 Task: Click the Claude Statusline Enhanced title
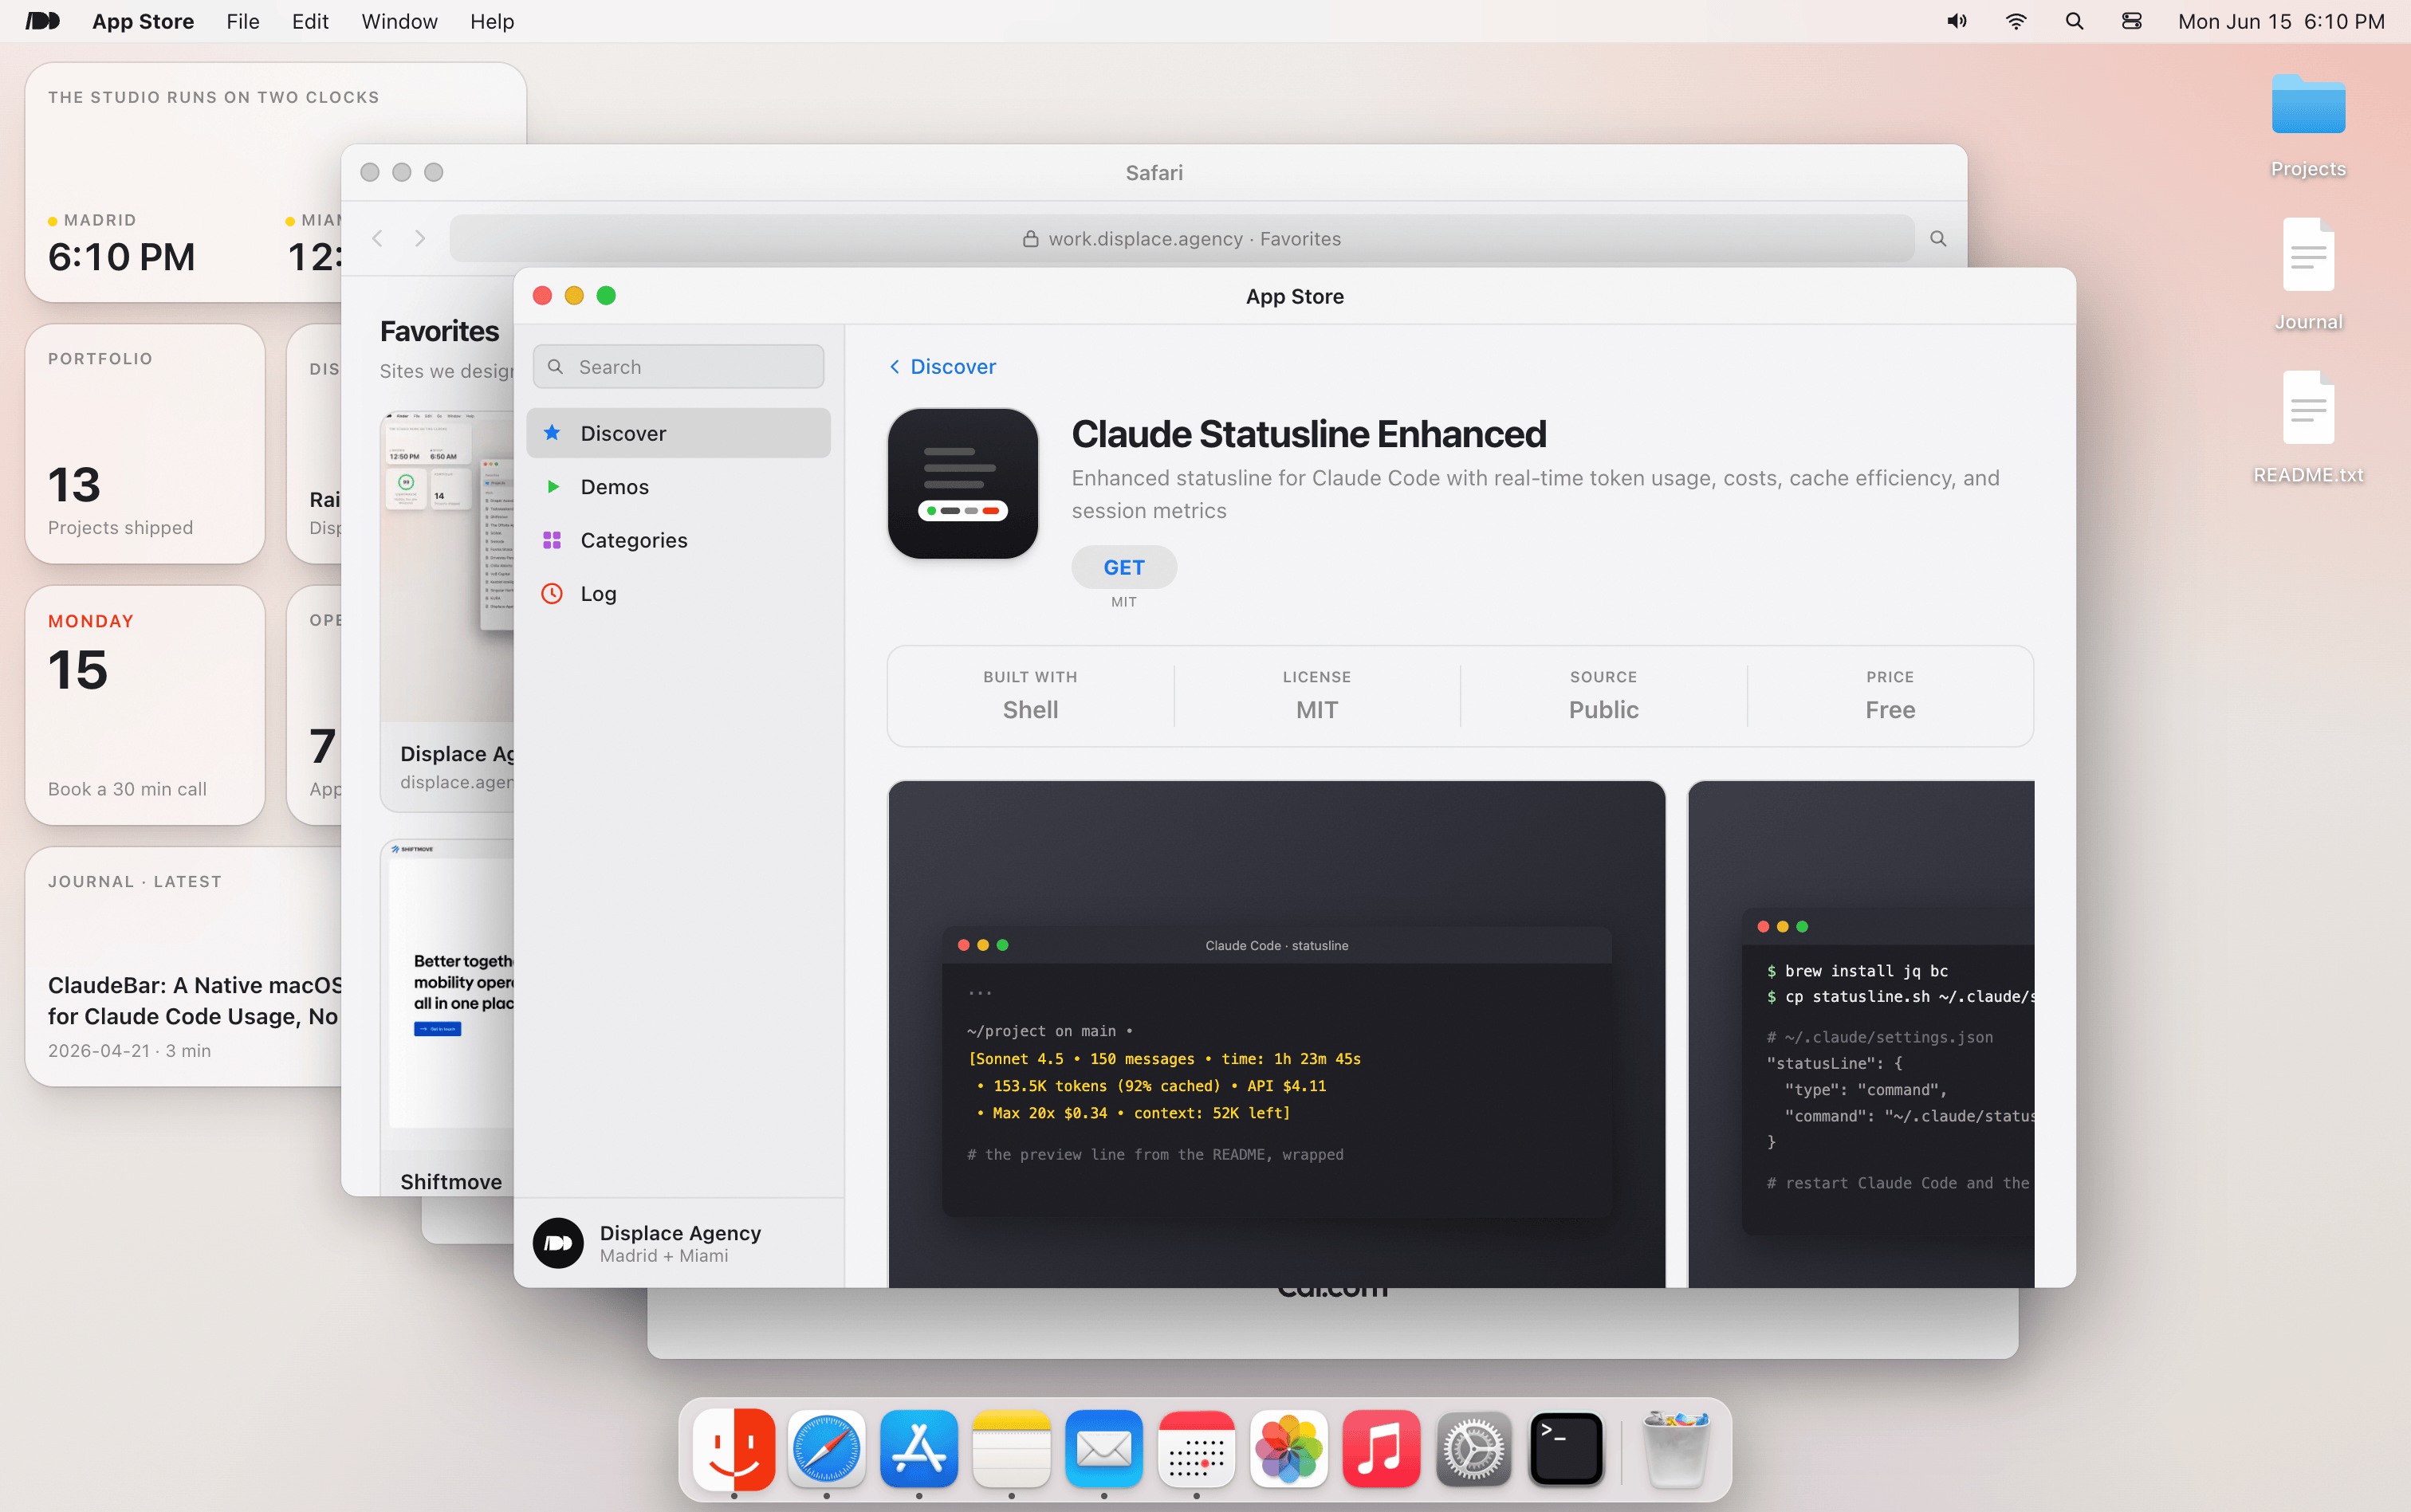pyautogui.click(x=1308, y=434)
